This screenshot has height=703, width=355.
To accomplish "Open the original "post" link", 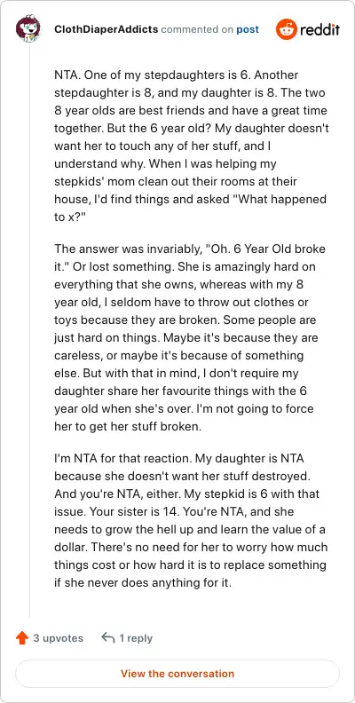I will coord(248,29).
